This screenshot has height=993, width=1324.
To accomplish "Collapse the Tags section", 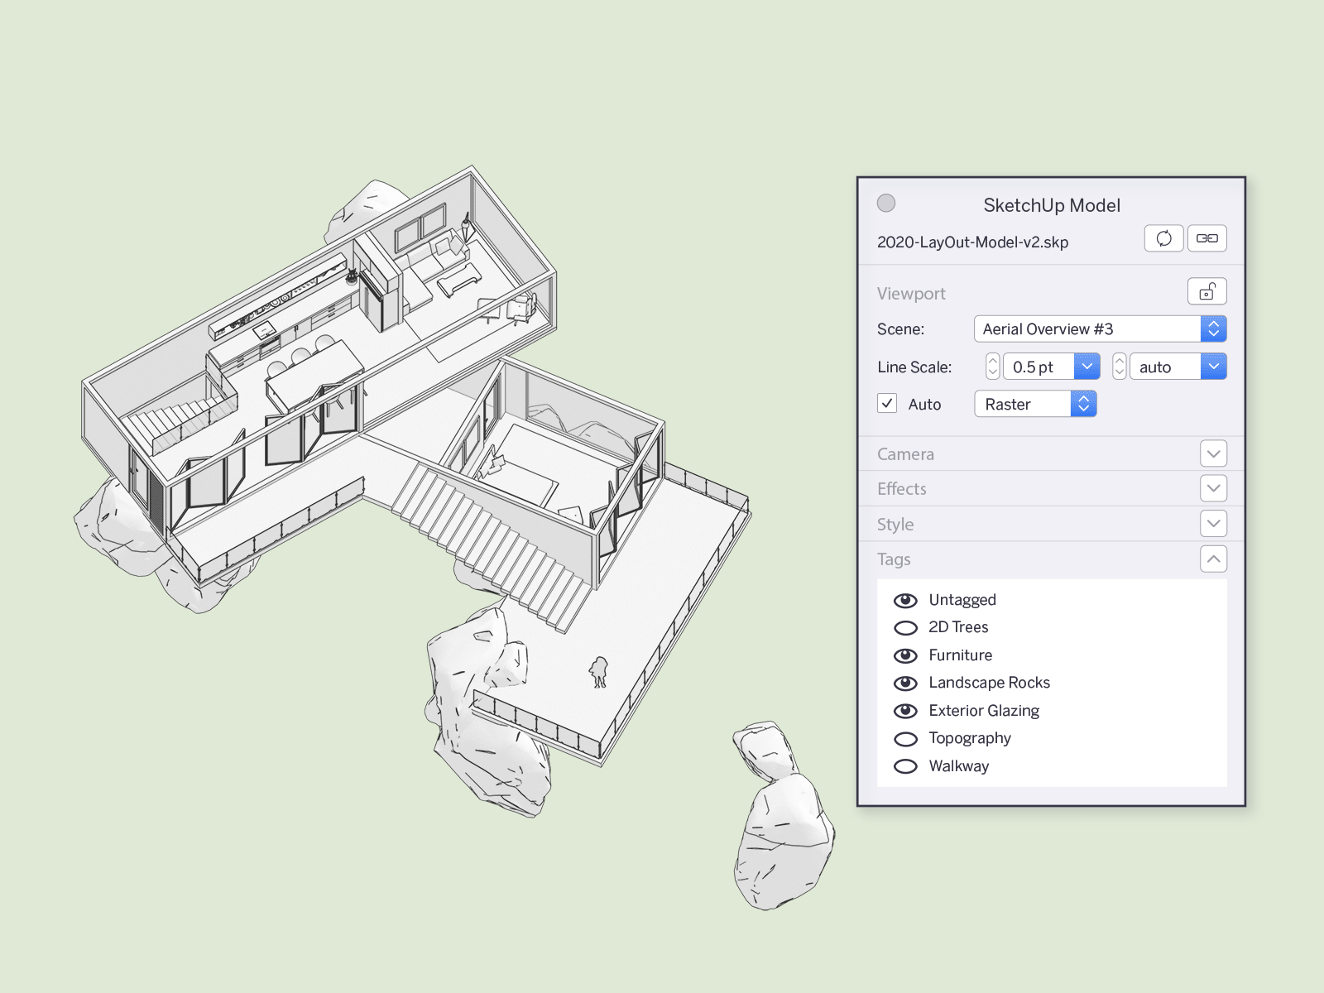I will coord(1213,559).
